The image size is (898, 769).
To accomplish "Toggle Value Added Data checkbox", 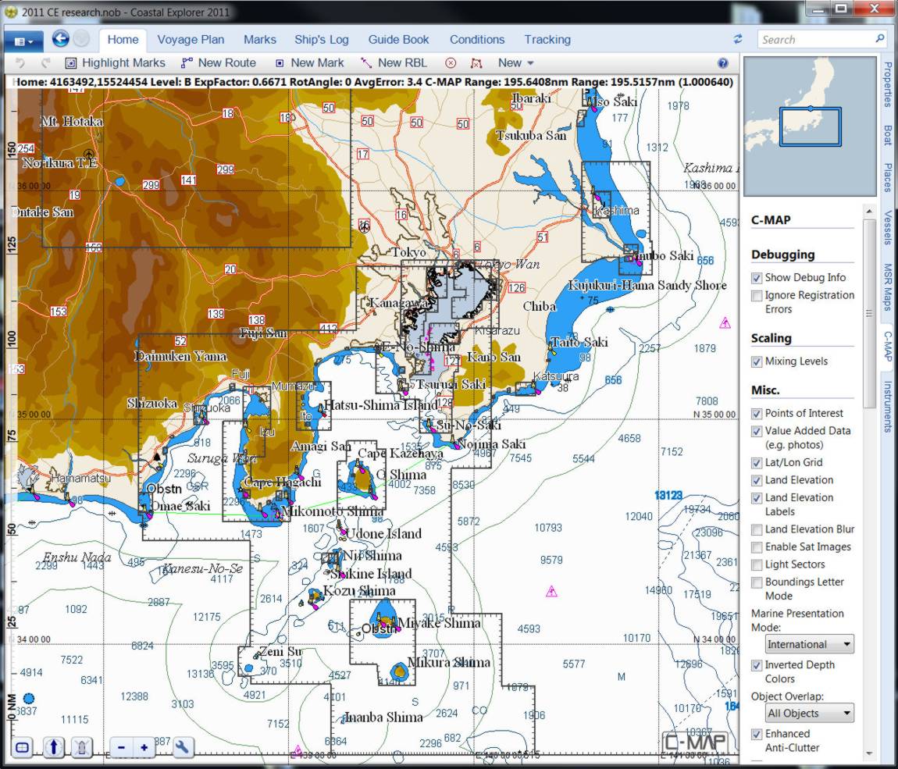I will [x=757, y=431].
